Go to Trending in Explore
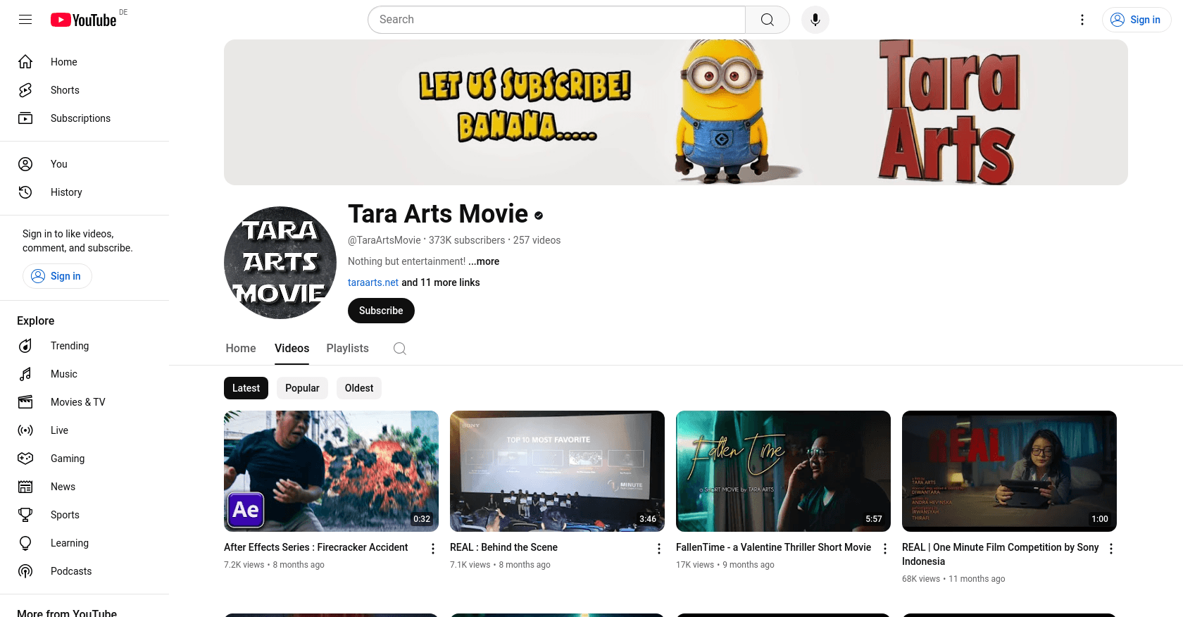The image size is (1183, 617). click(x=70, y=346)
